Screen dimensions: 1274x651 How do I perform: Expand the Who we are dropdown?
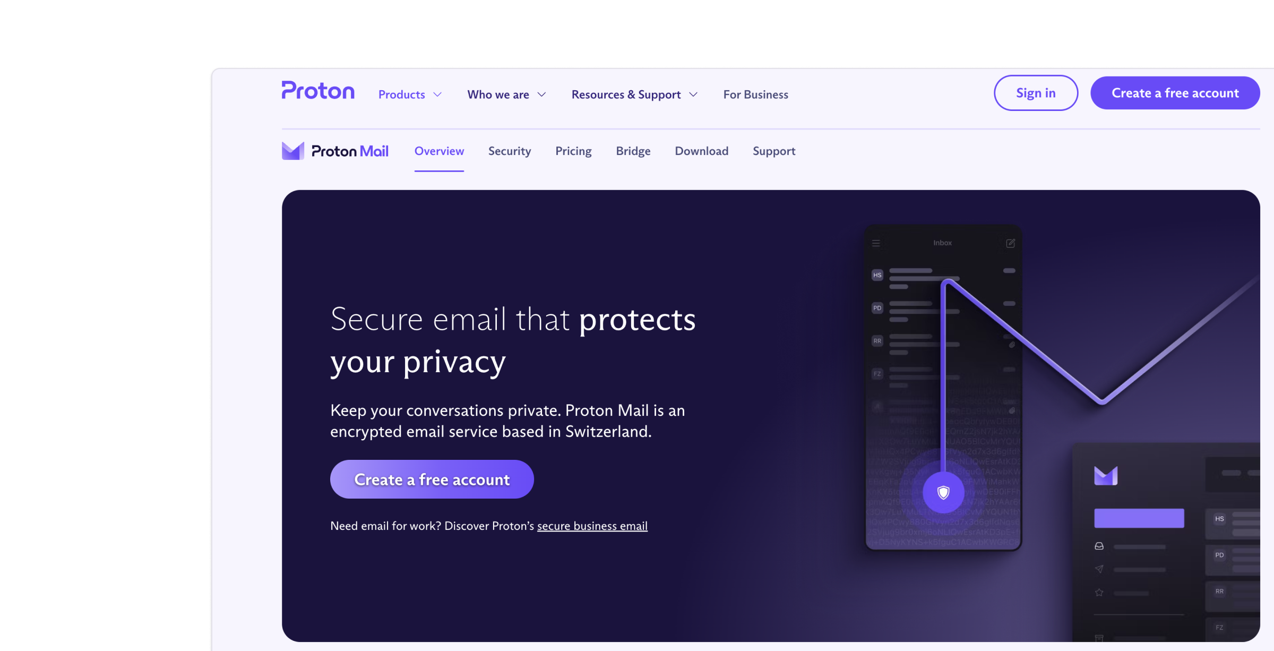pyautogui.click(x=506, y=95)
